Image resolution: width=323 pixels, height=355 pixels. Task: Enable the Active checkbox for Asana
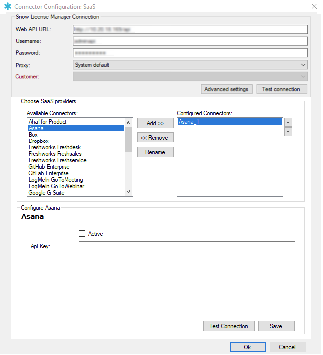(x=82, y=234)
